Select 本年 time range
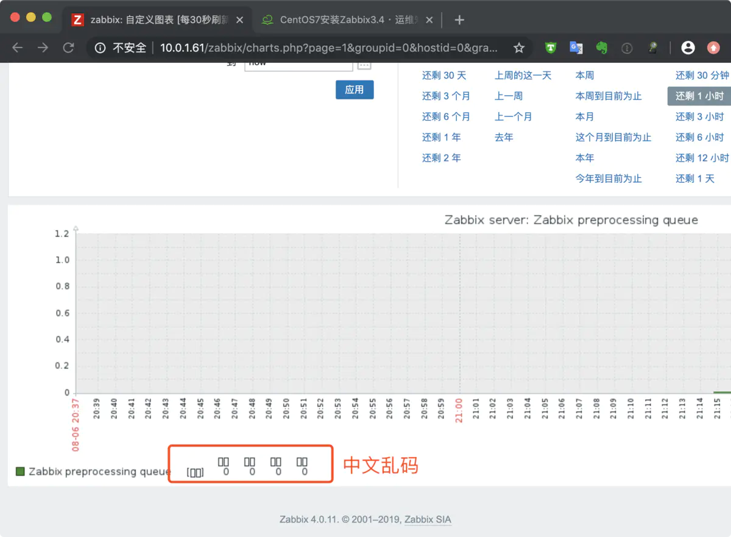731x537 pixels. coord(585,158)
